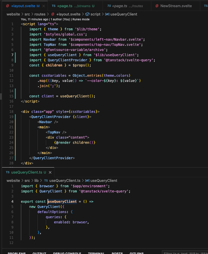Click the '1 author (You)' code lens
Viewport: 208px width, 254px height.
click(60, 19)
